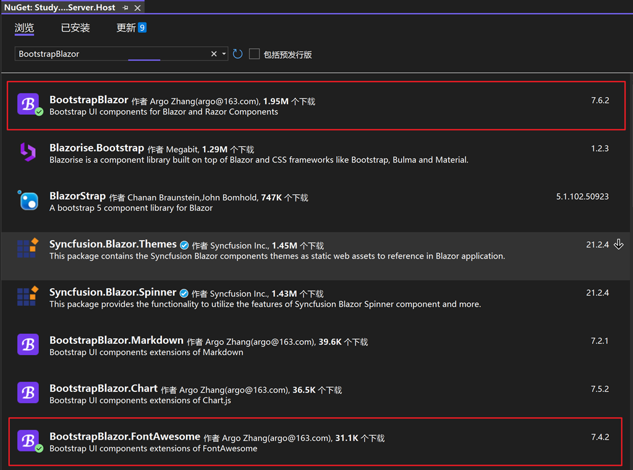Screen dimensions: 633x470
Task: Click version 7.4.2 of BootstrapBlazor.FontAwesome
Action: click(x=600, y=437)
